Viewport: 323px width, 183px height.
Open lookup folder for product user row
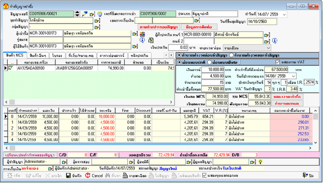135,47
